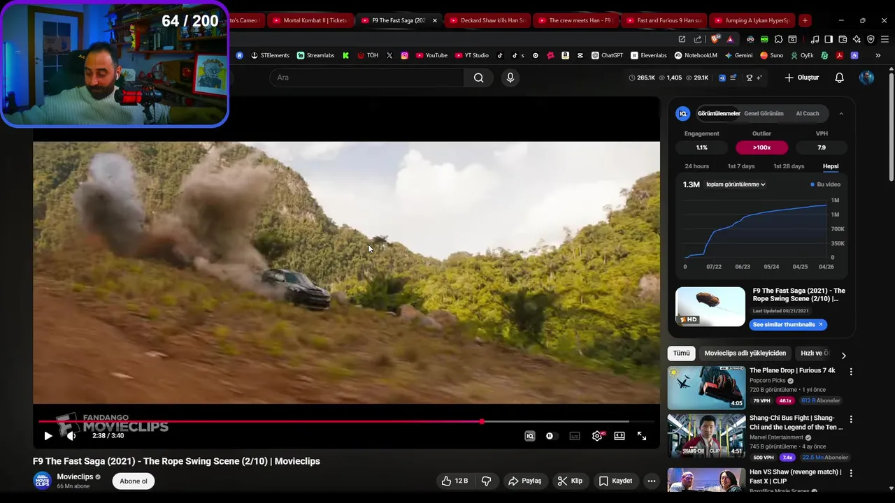This screenshot has height=503, width=895.
Task: Open Oluştur create menu
Action: point(801,78)
